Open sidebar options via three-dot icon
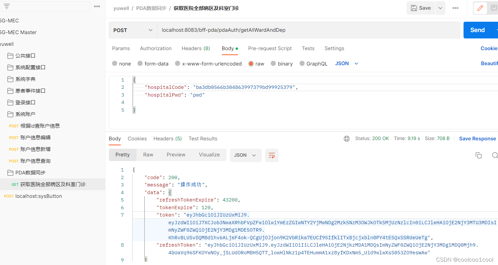498x265 pixels. click(97, 6)
